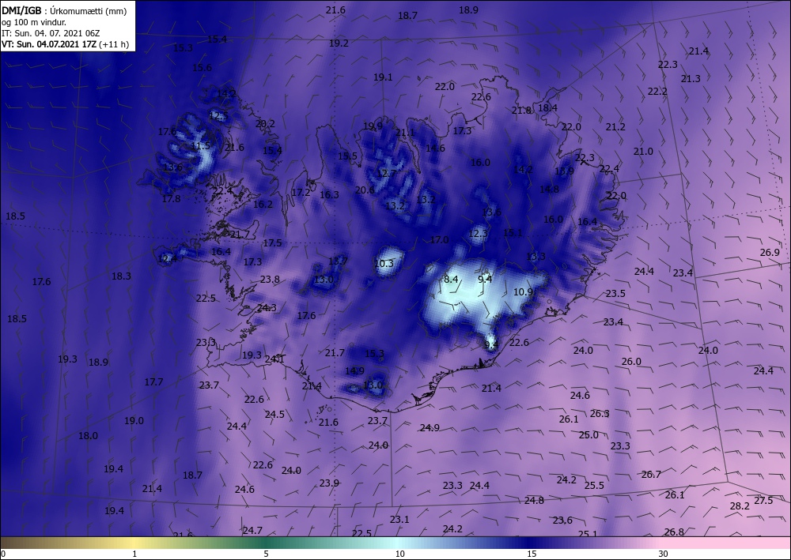Click the 12.4 value on the western peninsula
The image size is (791, 560).
[168, 259]
